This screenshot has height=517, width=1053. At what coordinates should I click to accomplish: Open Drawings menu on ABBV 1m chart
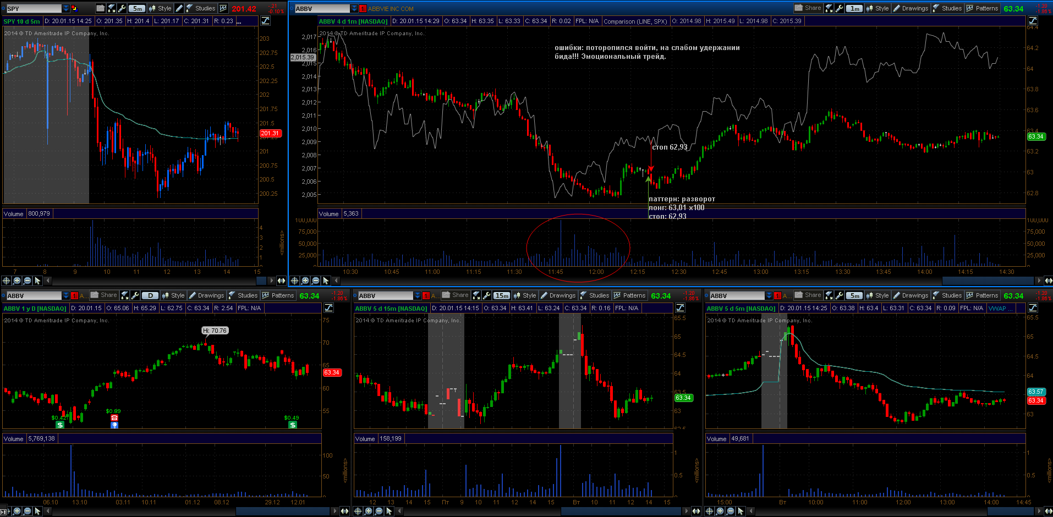[x=911, y=8]
